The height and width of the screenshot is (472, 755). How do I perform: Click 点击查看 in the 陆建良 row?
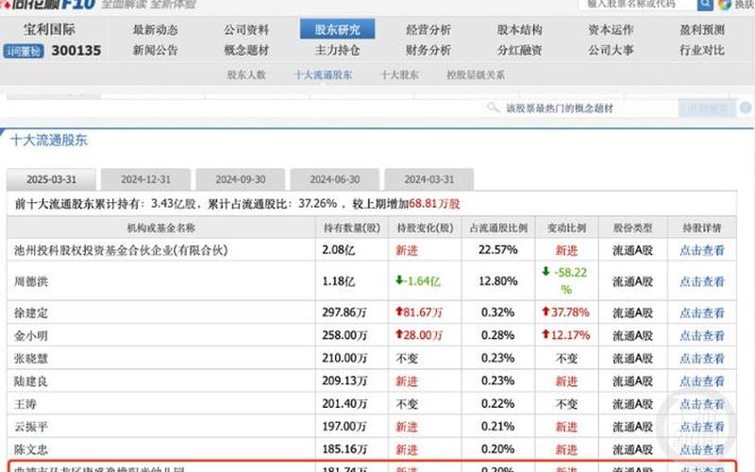[701, 381]
